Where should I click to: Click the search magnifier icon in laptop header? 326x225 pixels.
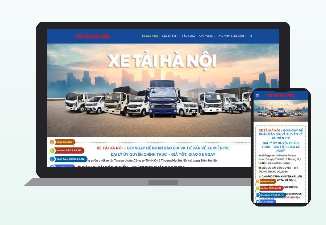[251, 36]
